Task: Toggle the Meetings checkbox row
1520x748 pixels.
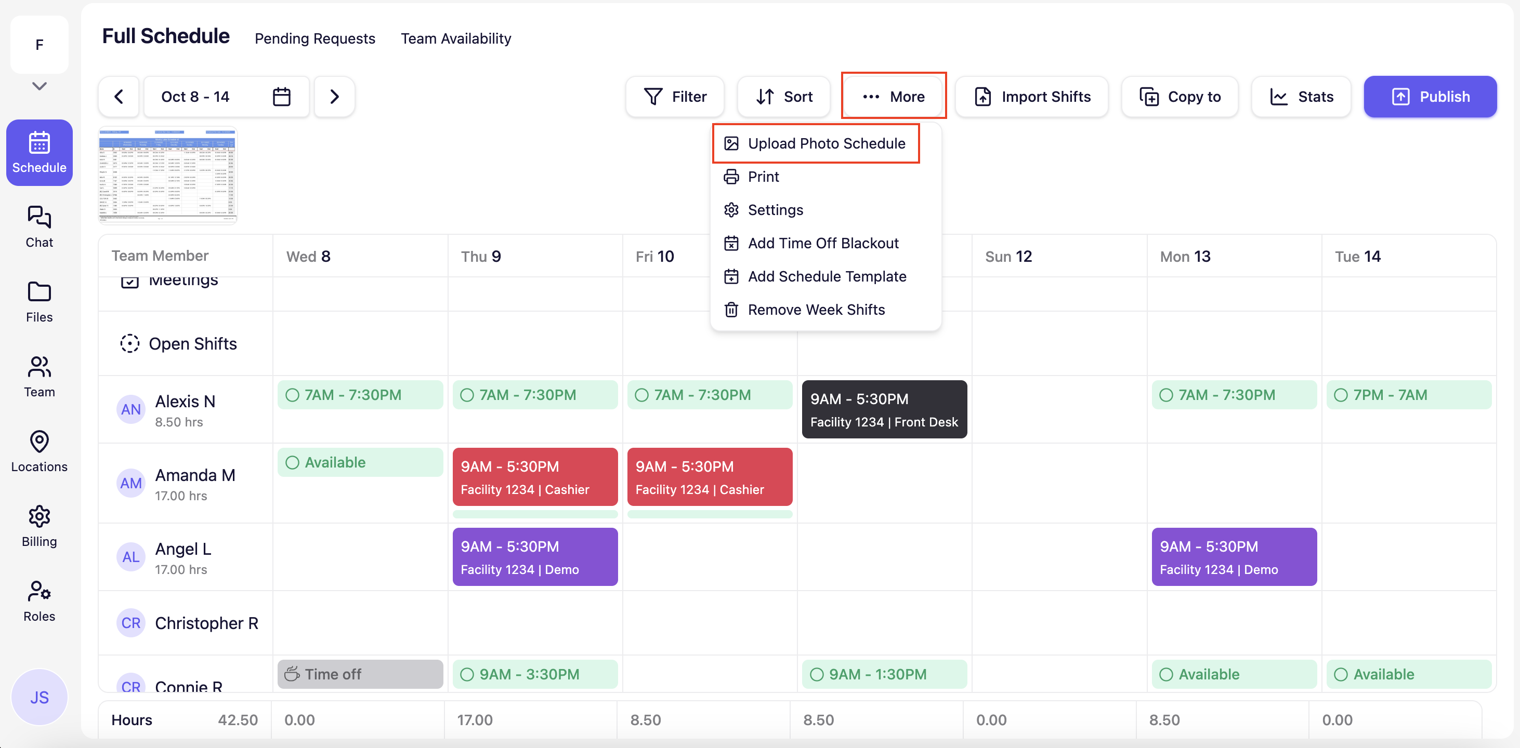Action: click(x=130, y=281)
